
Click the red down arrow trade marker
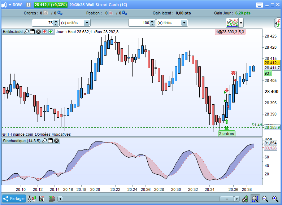pyautogui.click(x=227, y=90)
